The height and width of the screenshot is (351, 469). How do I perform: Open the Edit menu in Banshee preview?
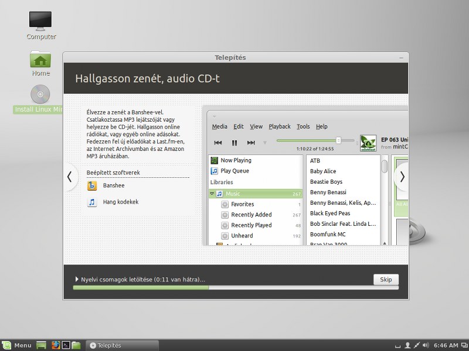[239, 126]
